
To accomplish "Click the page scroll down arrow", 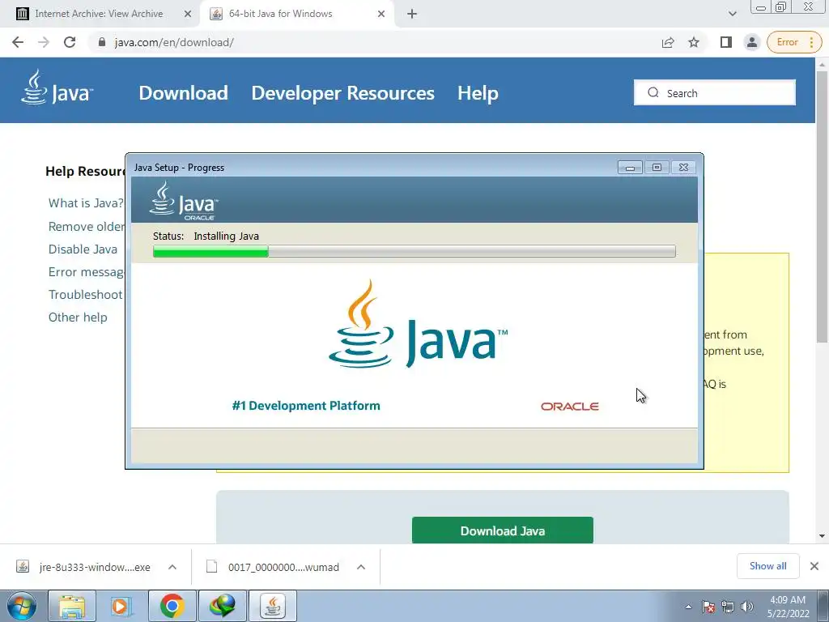I will pyautogui.click(x=822, y=536).
